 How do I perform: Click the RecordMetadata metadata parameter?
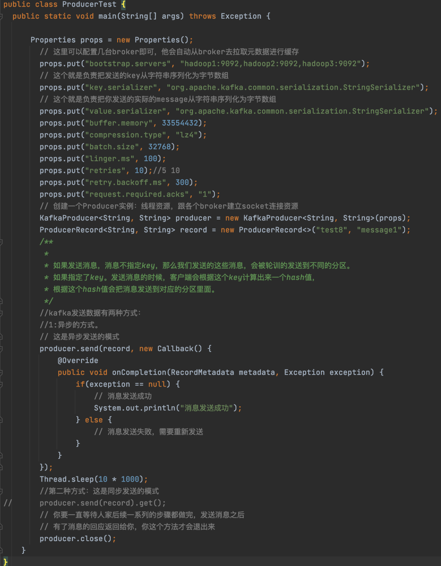[223, 372]
